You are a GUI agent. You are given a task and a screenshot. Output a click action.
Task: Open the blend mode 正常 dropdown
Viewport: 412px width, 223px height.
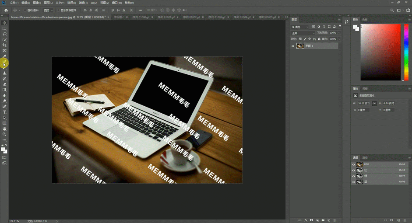click(x=303, y=33)
